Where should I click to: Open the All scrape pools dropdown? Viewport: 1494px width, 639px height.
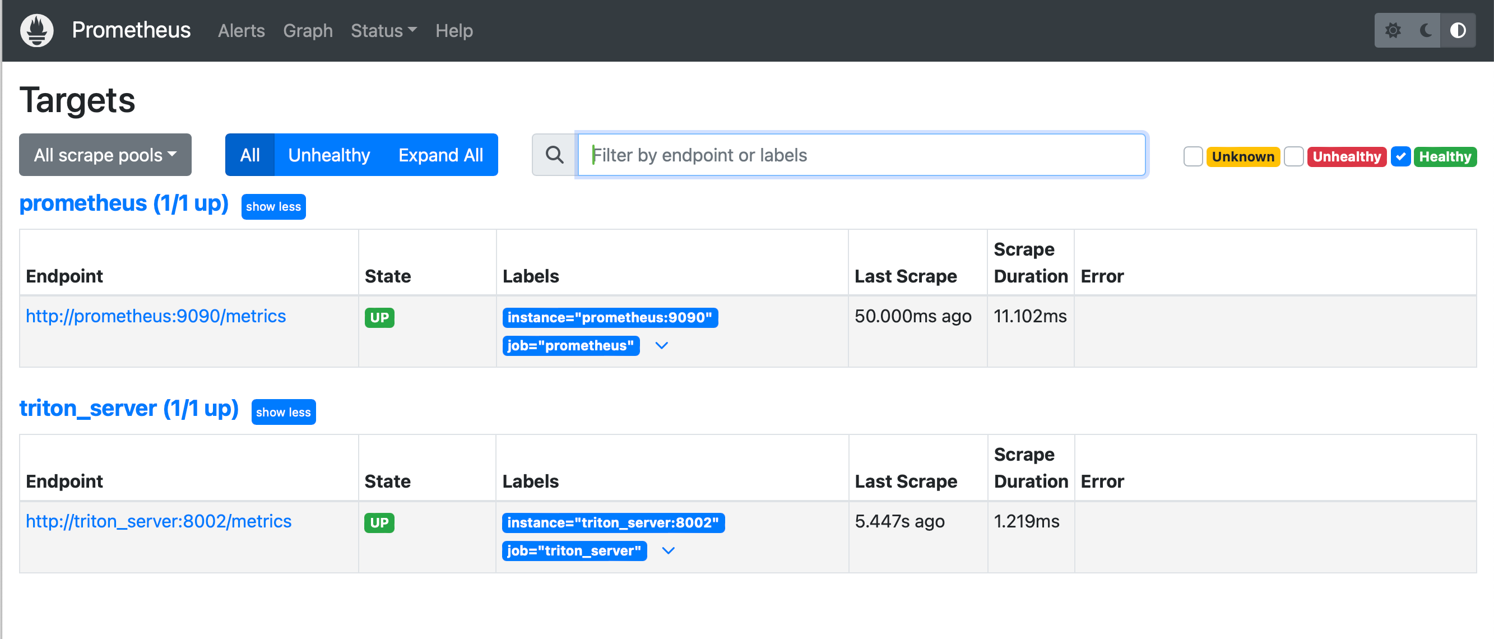104,154
